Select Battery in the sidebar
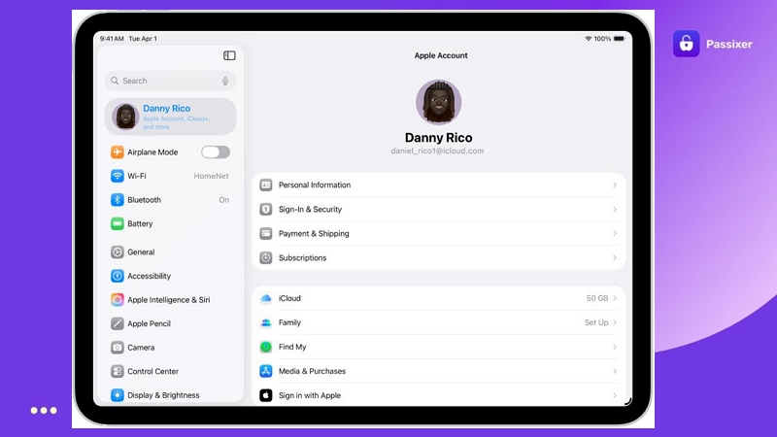777x437 pixels. tap(170, 224)
